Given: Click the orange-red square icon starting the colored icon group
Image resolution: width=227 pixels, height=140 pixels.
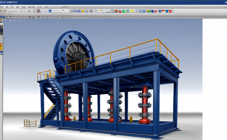Looking at the screenshot, I should tap(116, 11).
